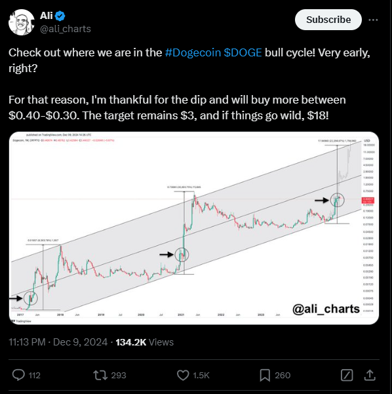This screenshot has width=392, height=394.
Task: Click the 1.5K likes count
Action: [201, 376]
